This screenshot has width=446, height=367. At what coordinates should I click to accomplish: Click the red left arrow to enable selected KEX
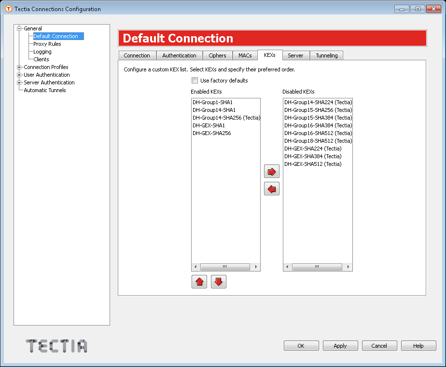(x=272, y=189)
